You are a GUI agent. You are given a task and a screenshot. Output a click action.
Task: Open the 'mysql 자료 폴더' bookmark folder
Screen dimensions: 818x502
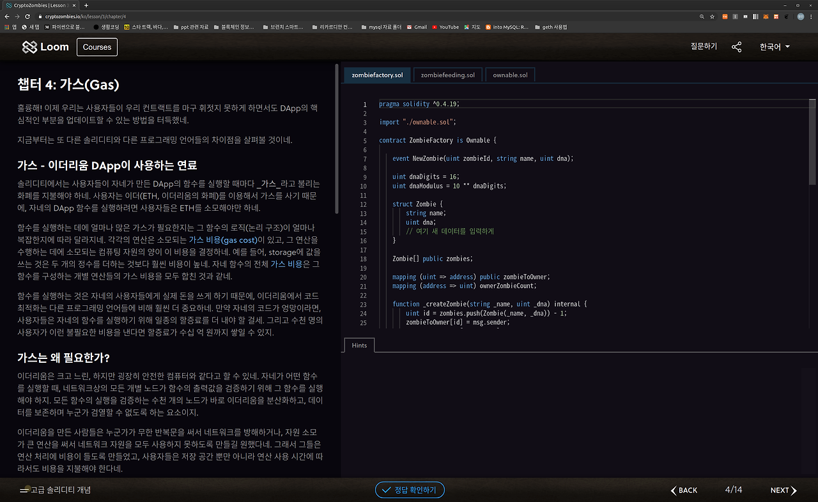(x=381, y=27)
